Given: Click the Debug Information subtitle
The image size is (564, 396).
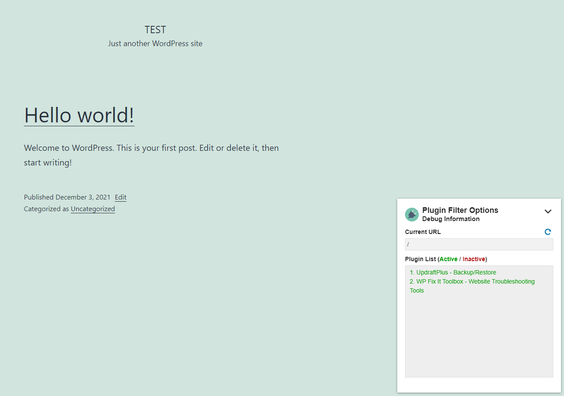Looking at the screenshot, I should 451,219.
